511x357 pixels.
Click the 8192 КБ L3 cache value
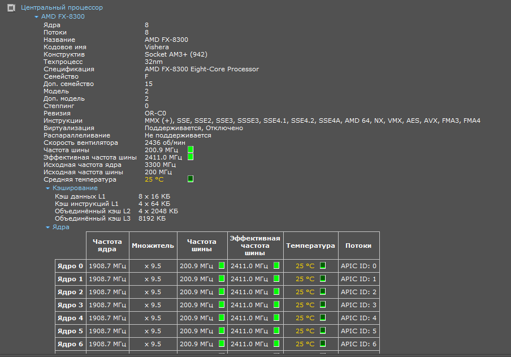coord(152,218)
